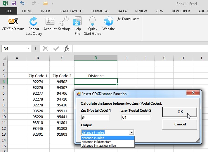Select distance in nautical miles option
The image size is (208, 152).
pos(108,146)
